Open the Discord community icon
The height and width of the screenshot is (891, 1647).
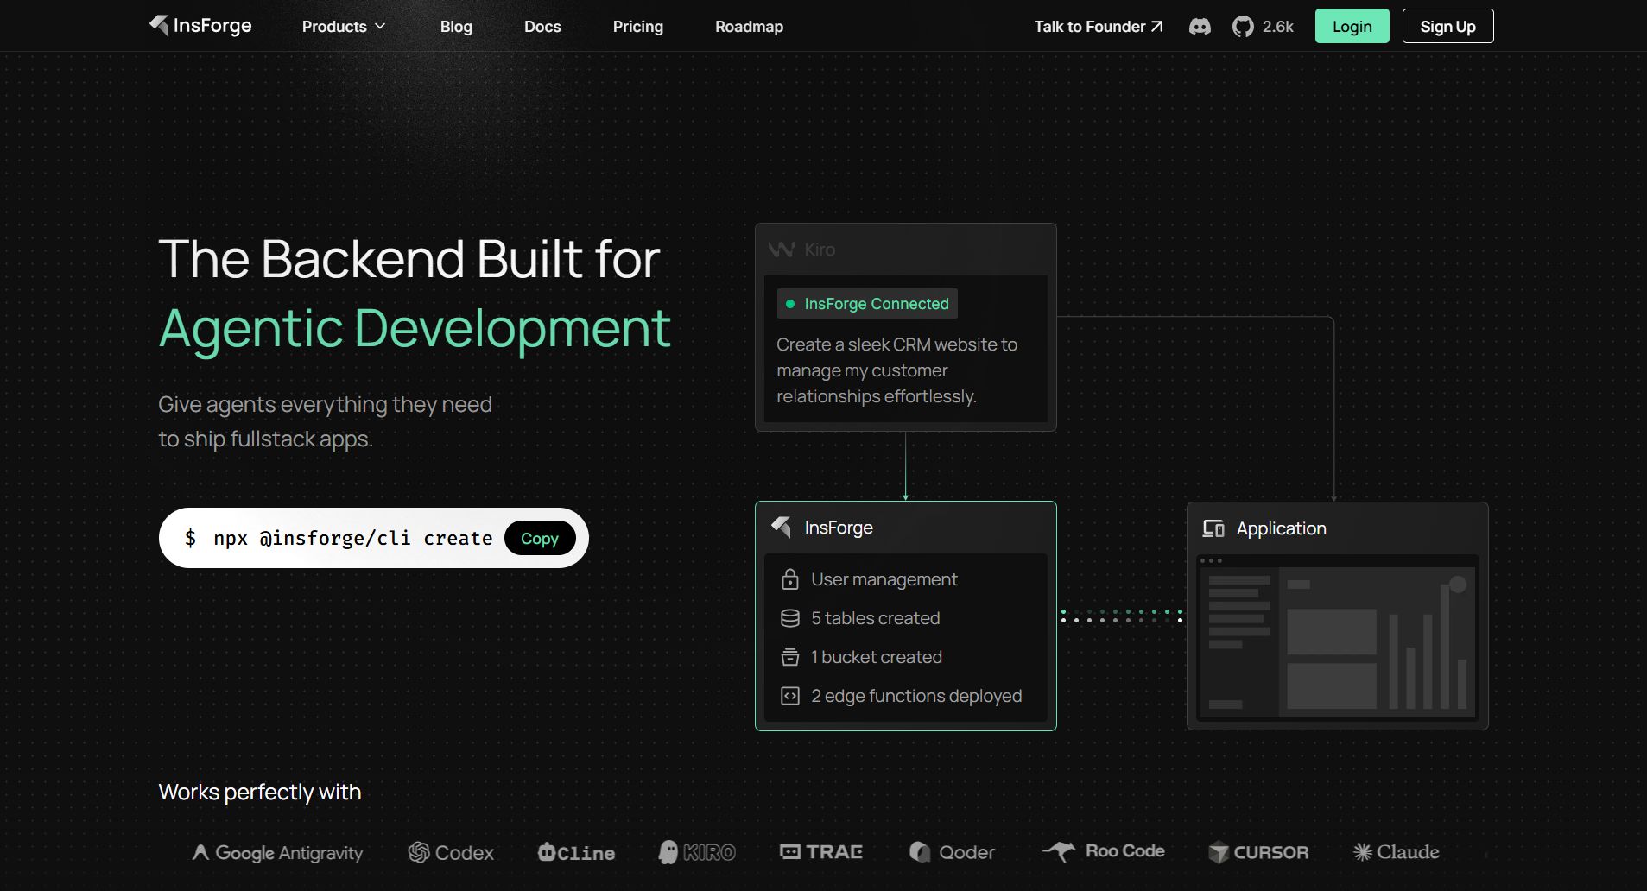pyautogui.click(x=1200, y=27)
